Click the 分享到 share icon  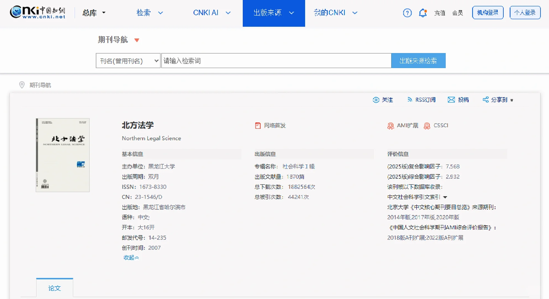coord(485,100)
